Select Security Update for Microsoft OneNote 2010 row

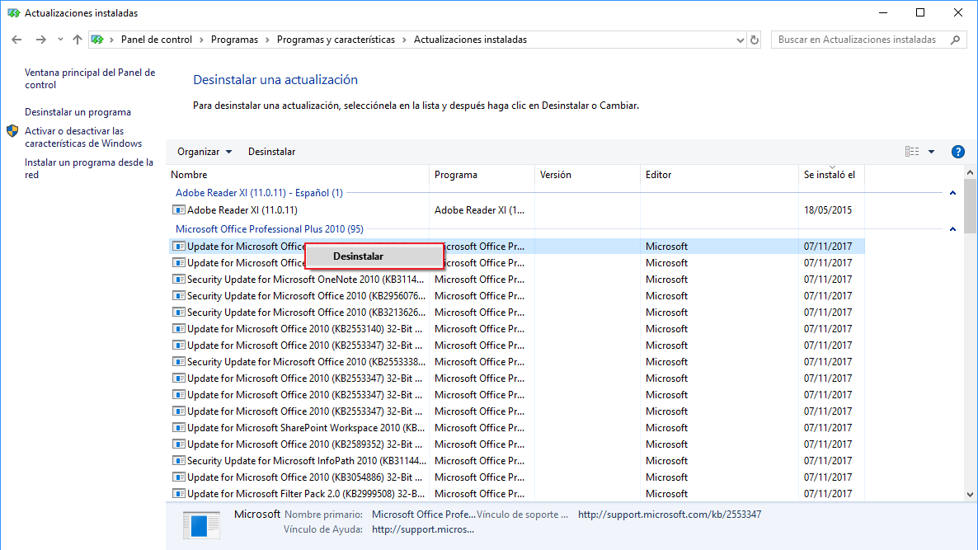pos(517,280)
